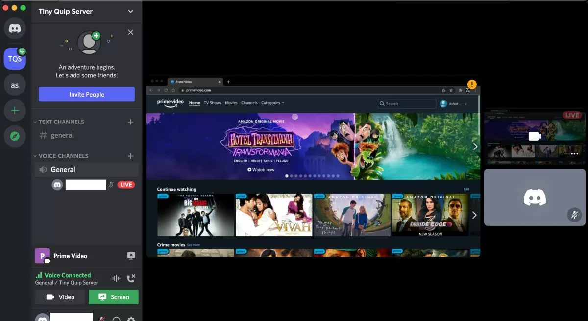The width and height of the screenshot is (588, 321).
Task: Show more Continue watching titles with the right arrow
Action: coord(474,215)
